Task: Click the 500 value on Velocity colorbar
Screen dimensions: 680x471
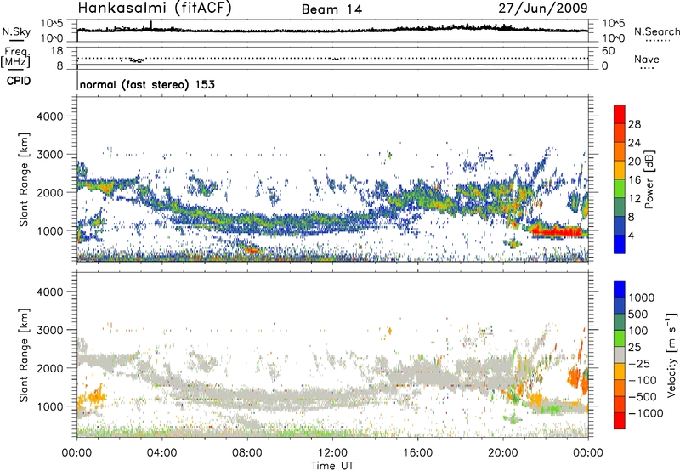Action: click(x=639, y=314)
